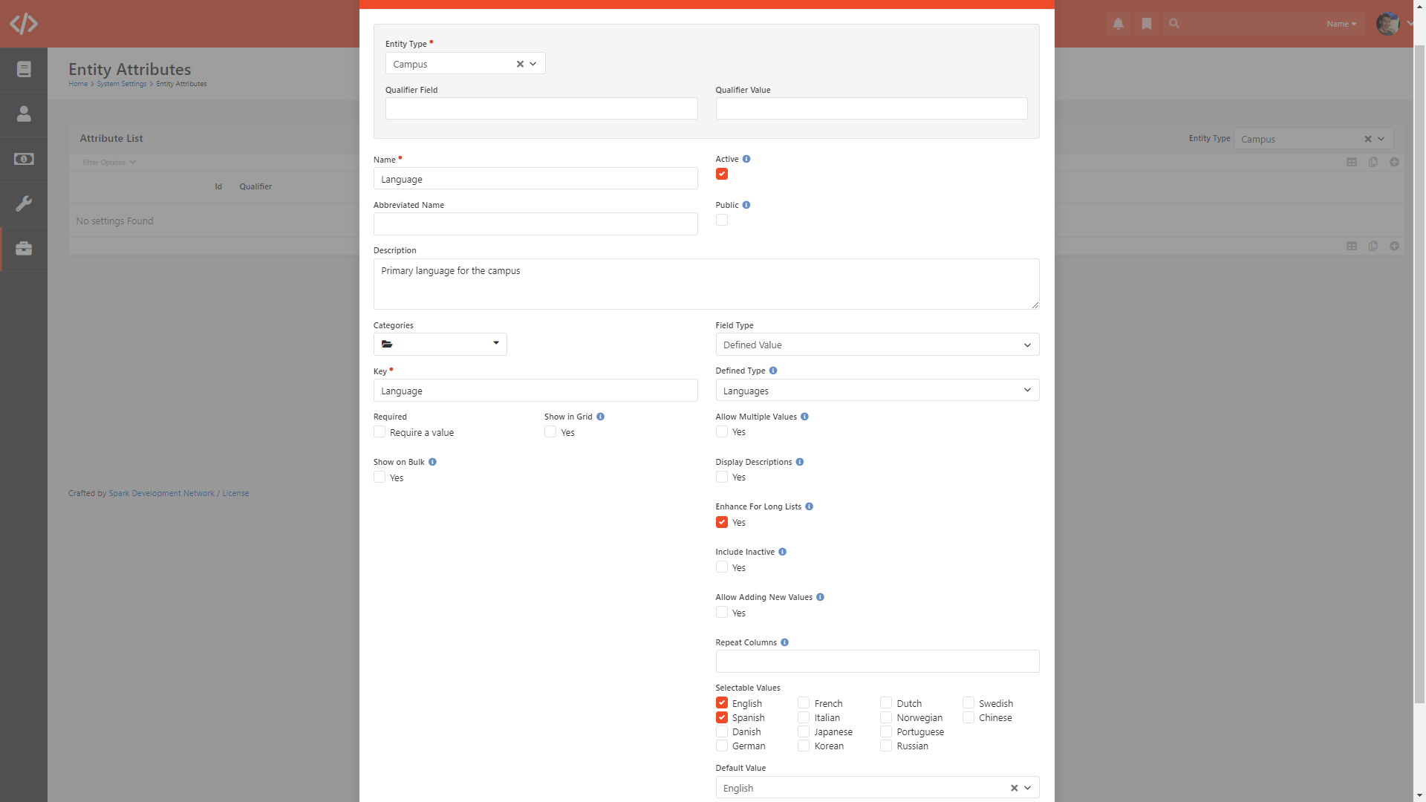1426x802 pixels.
Task: Check the Portuguese selectable value
Action: click(x=886, y=731)
